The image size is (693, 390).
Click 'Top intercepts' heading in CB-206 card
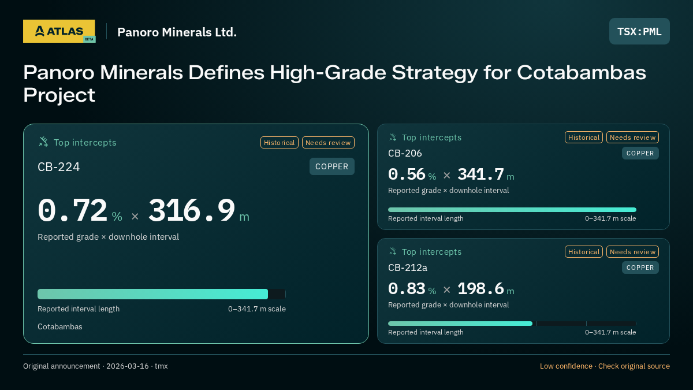point(431,138)
